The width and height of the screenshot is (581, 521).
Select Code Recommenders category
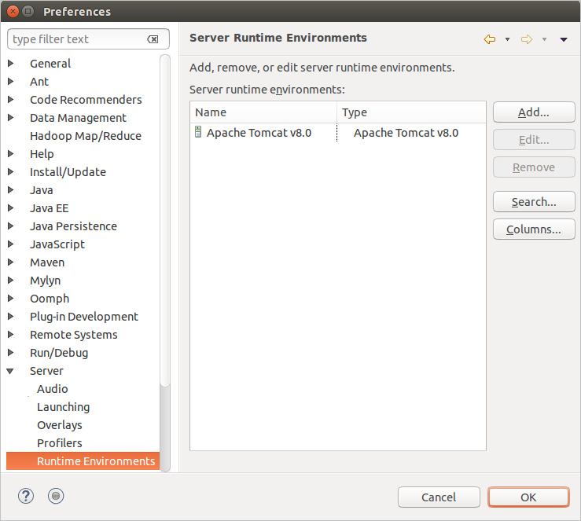coord(86,100)
